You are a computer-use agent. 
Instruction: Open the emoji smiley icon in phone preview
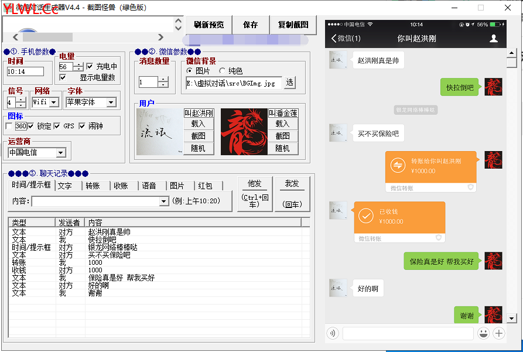tap(483, 333)
